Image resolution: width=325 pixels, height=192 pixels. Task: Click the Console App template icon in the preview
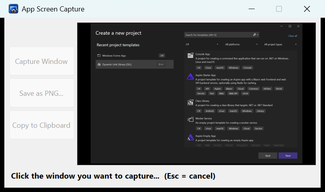point(190,55)
